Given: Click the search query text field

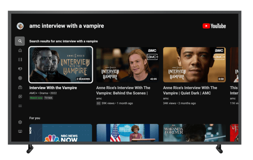Looking at the screenshot, I should pos(67,26).
